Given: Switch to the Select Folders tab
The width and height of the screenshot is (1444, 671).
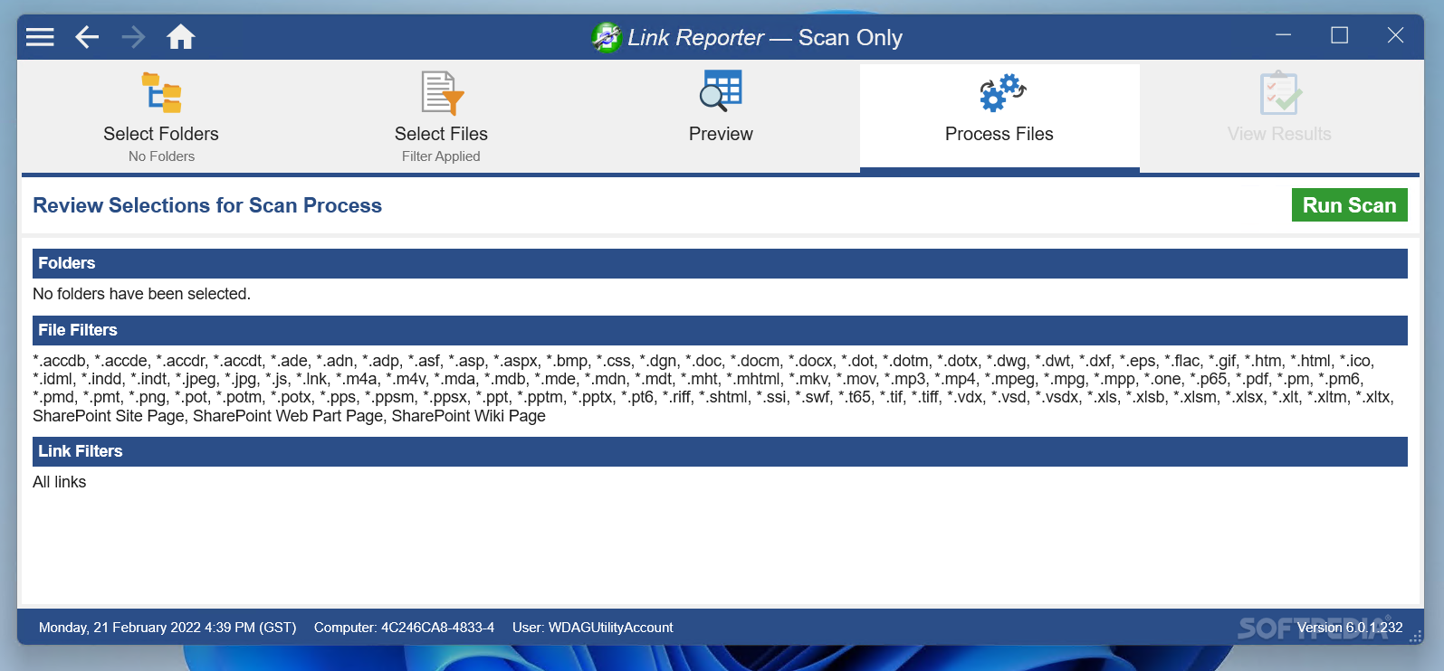Looking at the screenshot, I should pyautogui.click(x=161, y=117).
